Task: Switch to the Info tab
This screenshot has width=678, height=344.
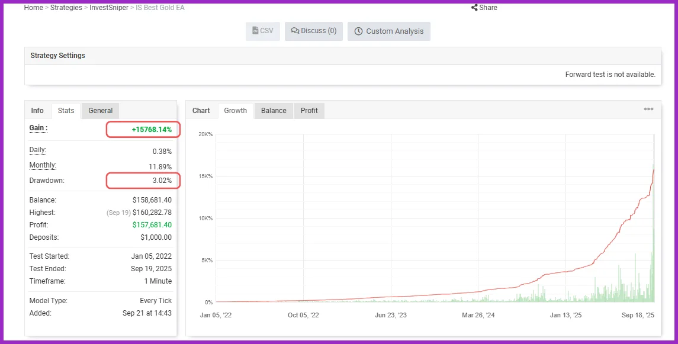Action: click(37, 111)
